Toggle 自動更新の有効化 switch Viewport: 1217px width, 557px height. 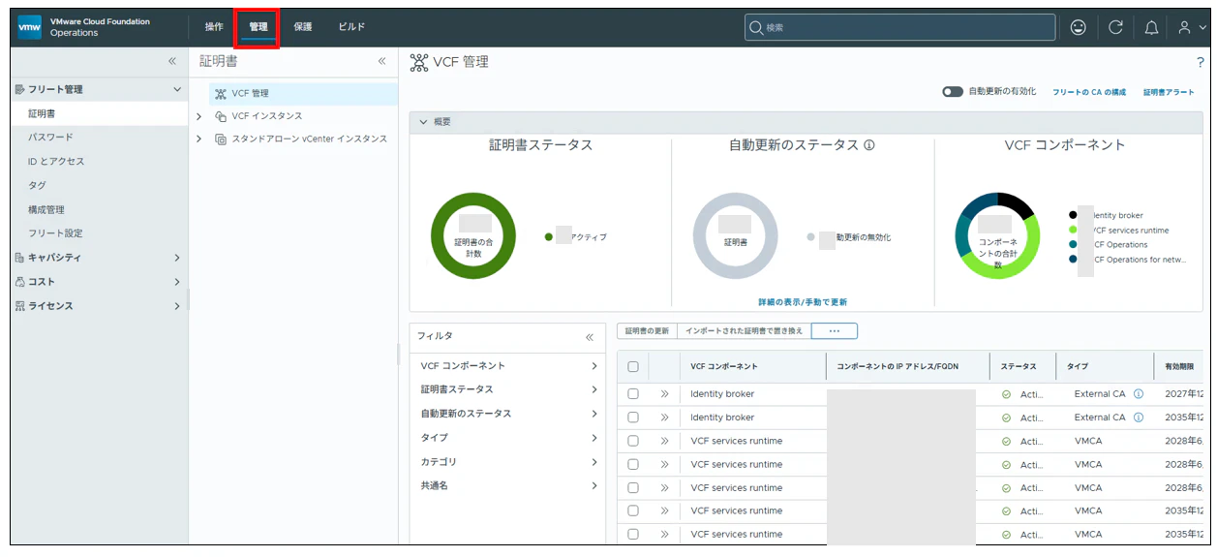click(x=953, y=92)
